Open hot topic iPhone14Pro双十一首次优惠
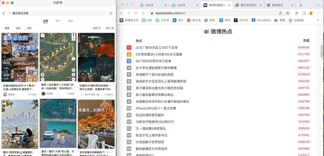This screenshot has width=324, height=156. pos(156,108)
